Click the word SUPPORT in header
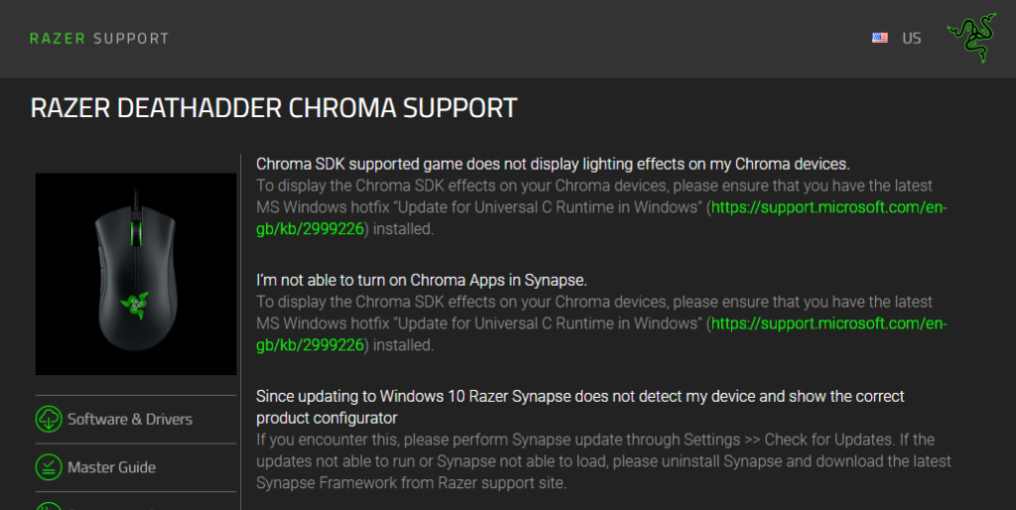Screen dimensions: 1016x510 (x=131, y=39)
